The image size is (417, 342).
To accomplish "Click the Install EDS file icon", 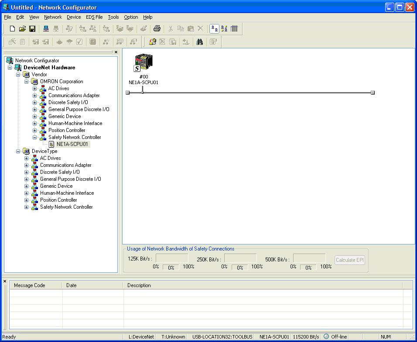I will tap(152, 42).
